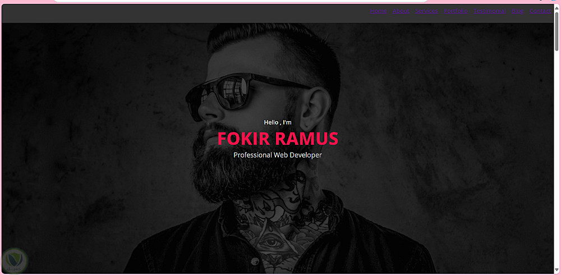This screenshot has height=275, width=561.
Task: Click the vertical scrollbar thumb
Action: point(557,31)
